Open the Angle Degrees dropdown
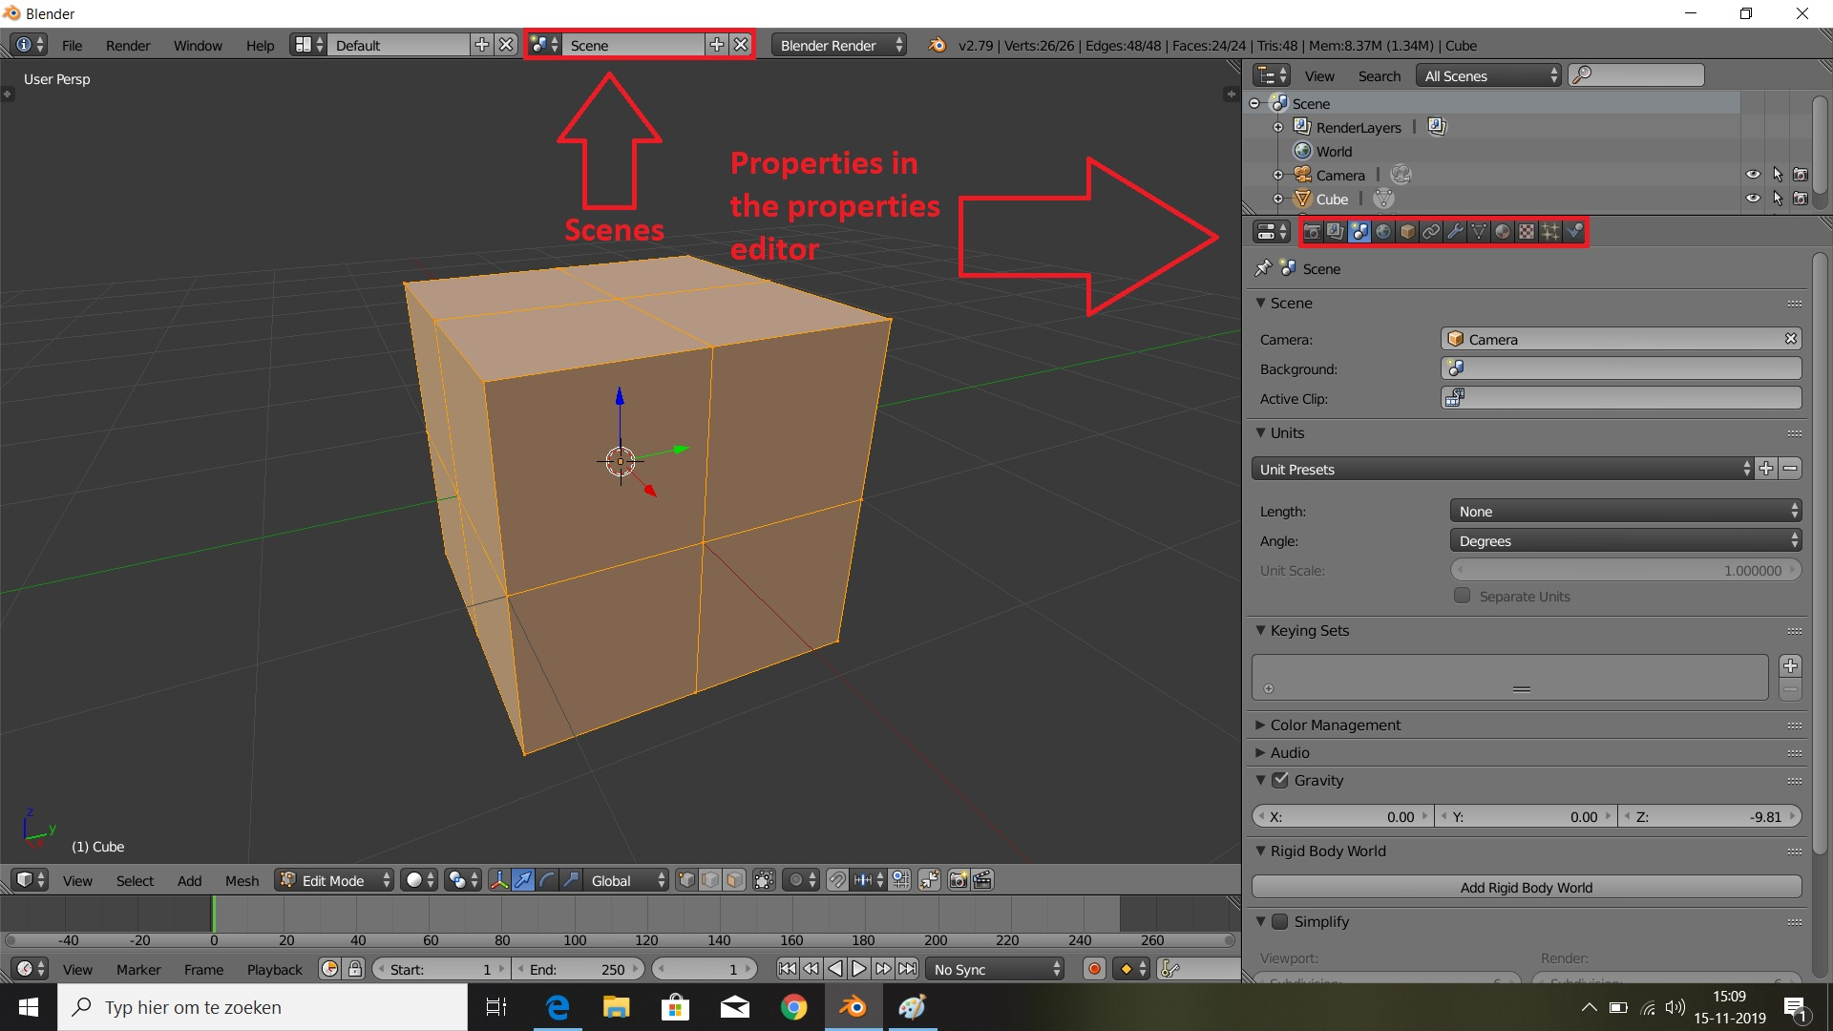 click(x=1625, y=541)
